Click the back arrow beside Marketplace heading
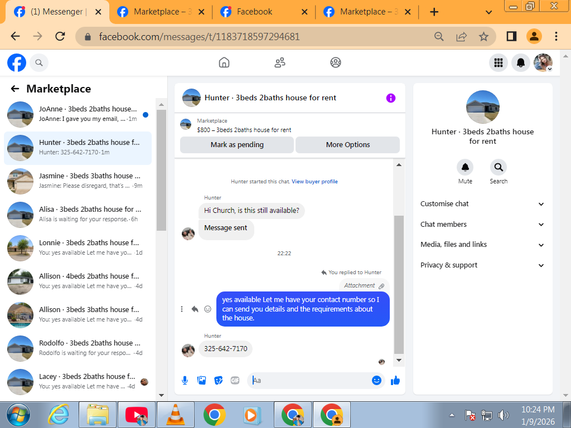The width and height of the screenshot is (571, 428). (15, 89)
